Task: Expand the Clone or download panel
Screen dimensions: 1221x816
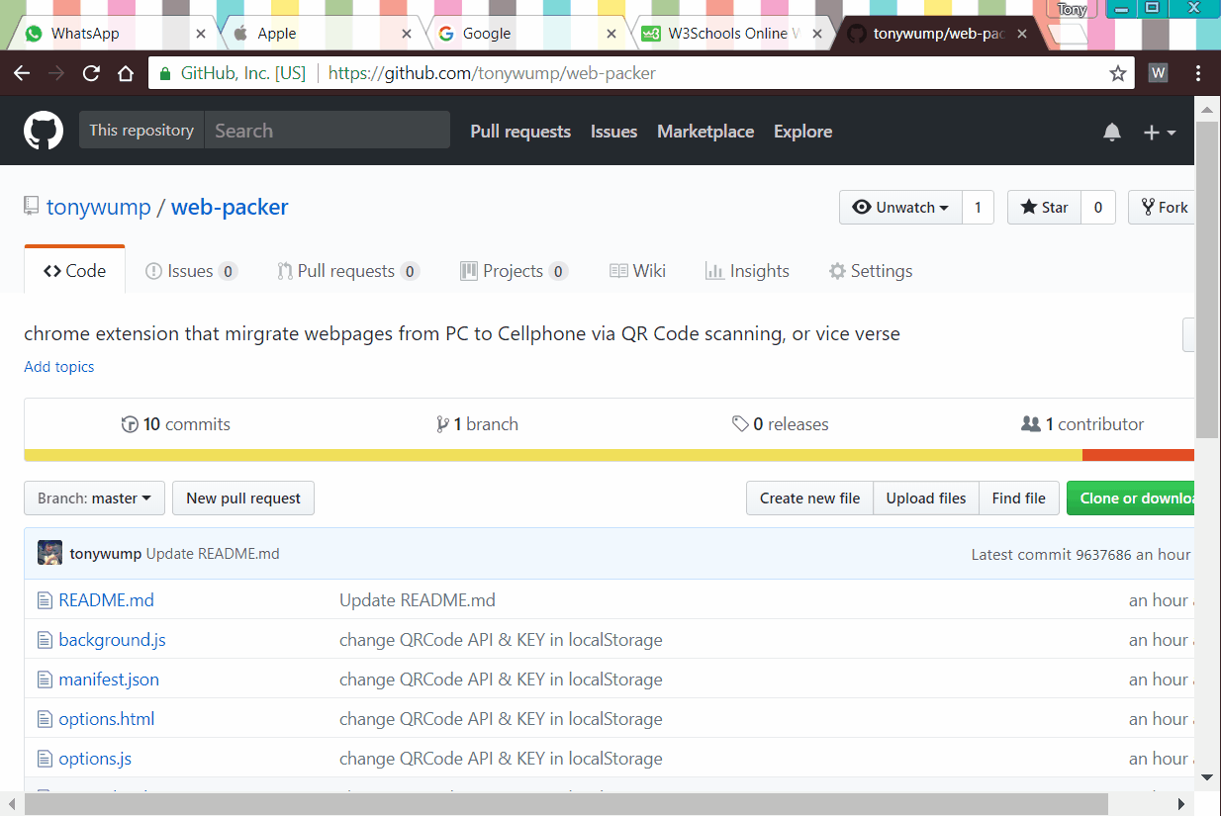Action: [1138, 498]
